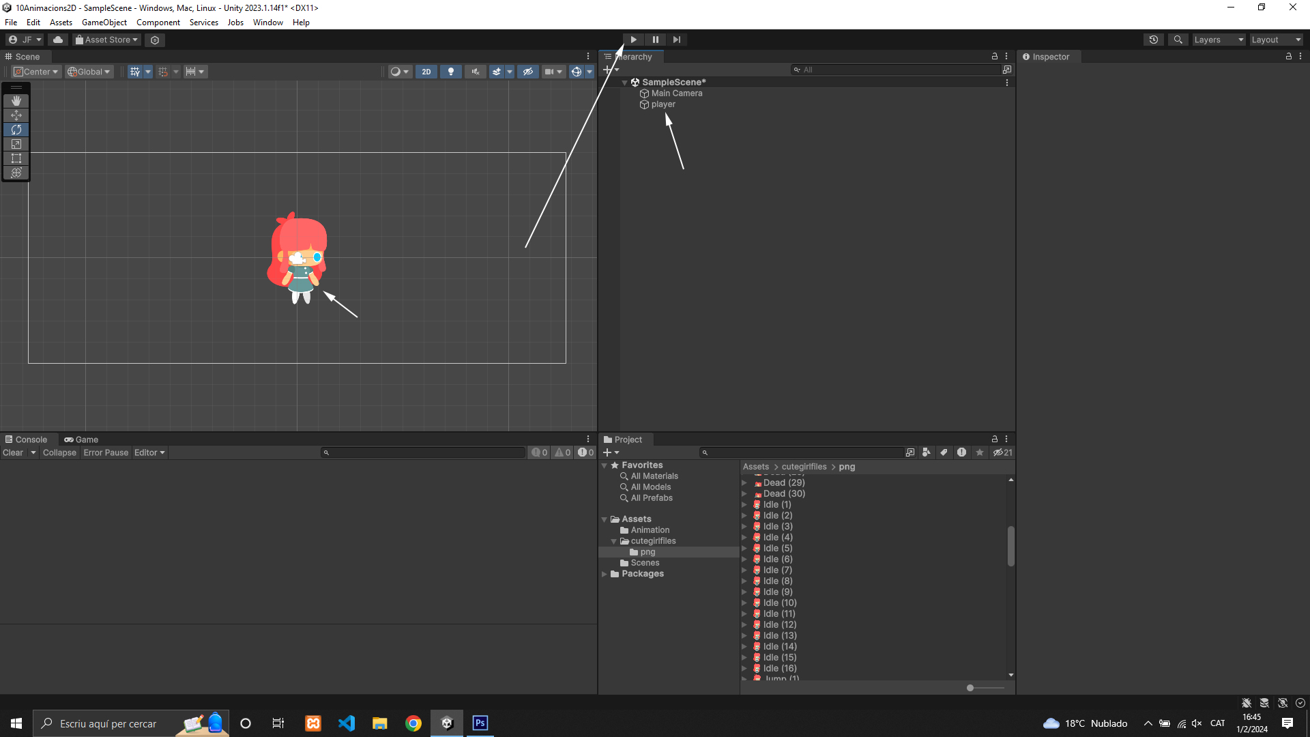Click the Collapse console button

point(59,452)
